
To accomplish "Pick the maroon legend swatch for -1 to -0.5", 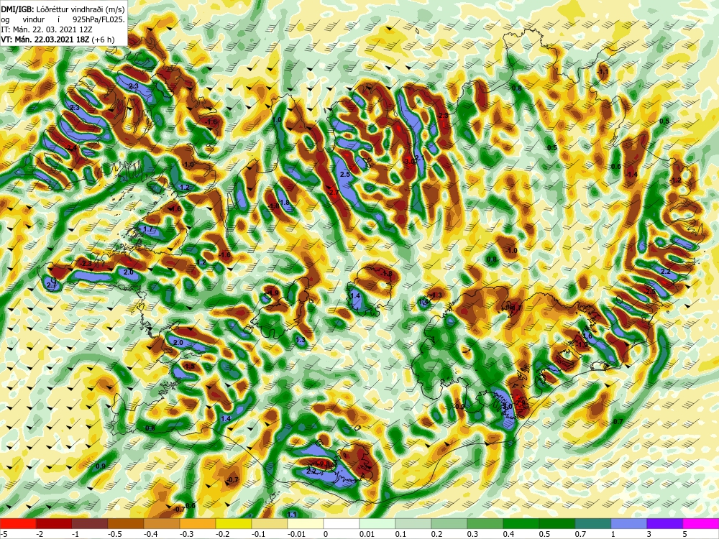I will 90,524.
